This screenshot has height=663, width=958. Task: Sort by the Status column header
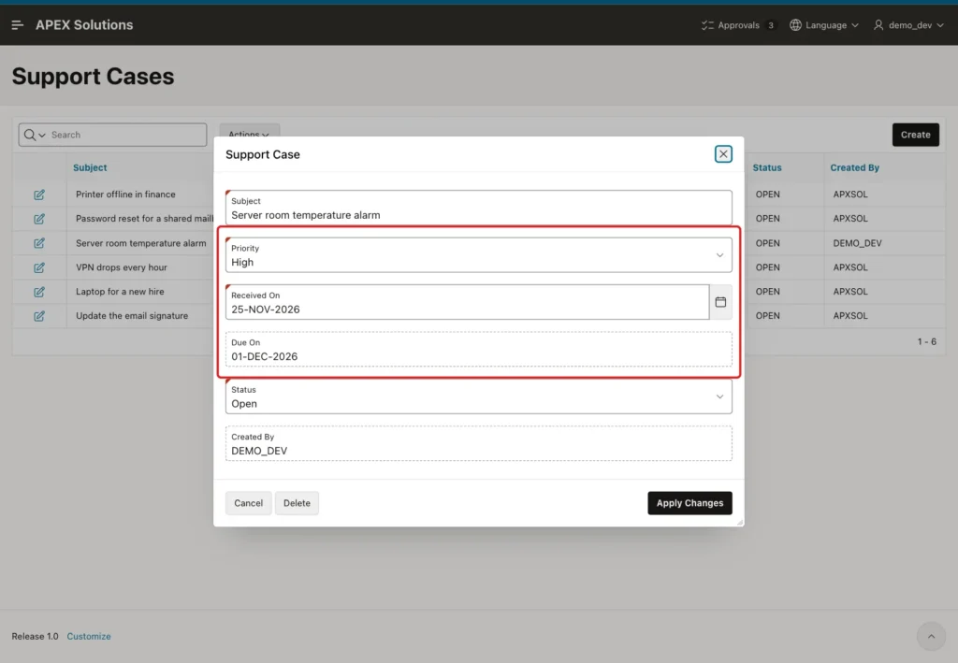[767, 167]
